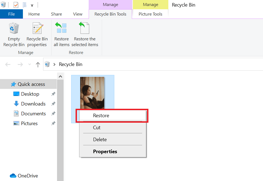Click Quick access in the sidebar
This screenshot has height=181, width=263.
(x=30, y=84)
